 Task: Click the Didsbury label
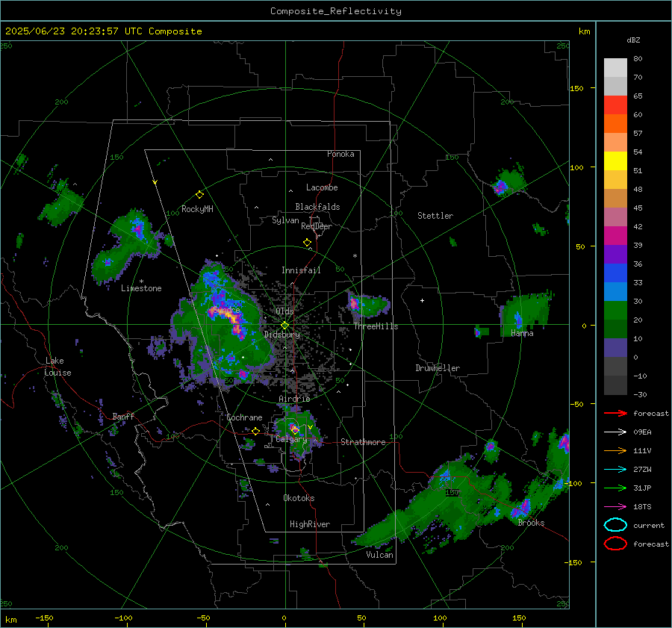pyautogui.click(x=282, y=335)
